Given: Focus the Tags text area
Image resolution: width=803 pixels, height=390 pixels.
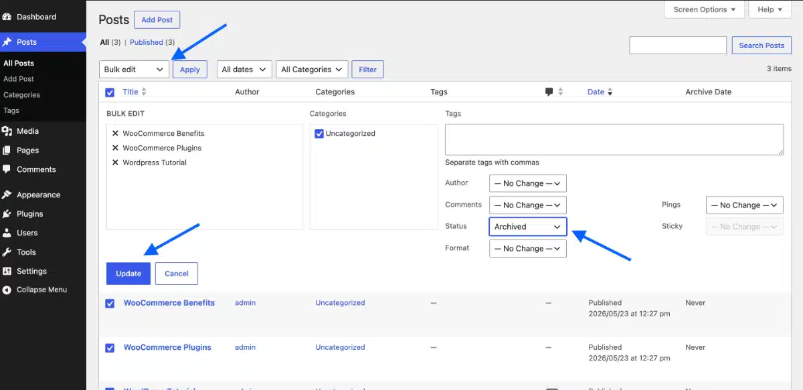Looking at the screenshot, I should click(614, 140).
